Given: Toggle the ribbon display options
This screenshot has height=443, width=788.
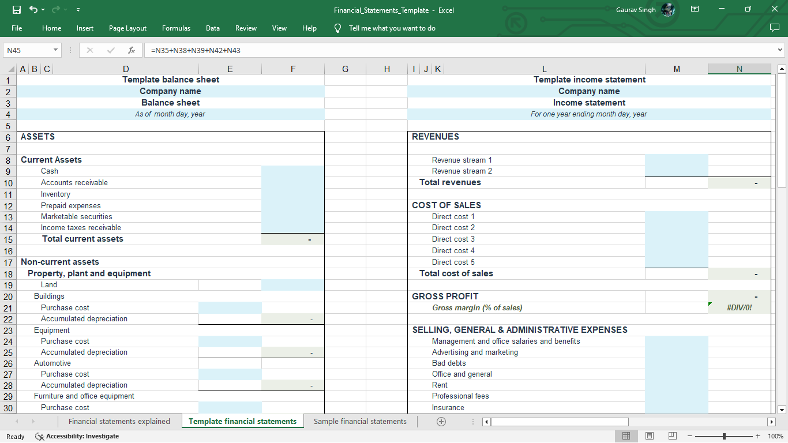Looking at the screenshot, I should [695, 9].
